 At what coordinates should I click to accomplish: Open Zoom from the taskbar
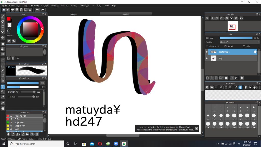point(116,144)
